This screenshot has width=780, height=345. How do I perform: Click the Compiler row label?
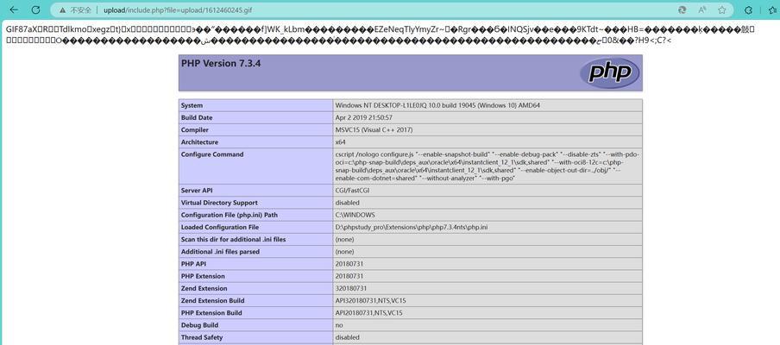click(x=194, y=129)
